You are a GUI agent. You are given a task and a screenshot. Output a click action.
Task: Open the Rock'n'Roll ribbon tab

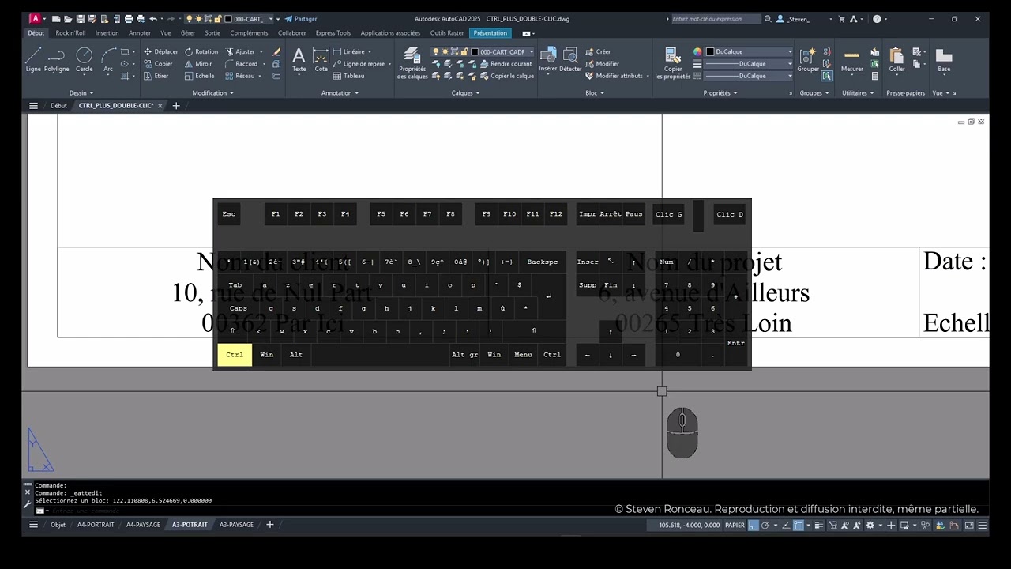[70, 33]
